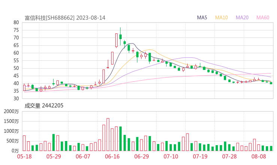
Task: Click the MA10 legend label
Action: click(x=221, y=18)
